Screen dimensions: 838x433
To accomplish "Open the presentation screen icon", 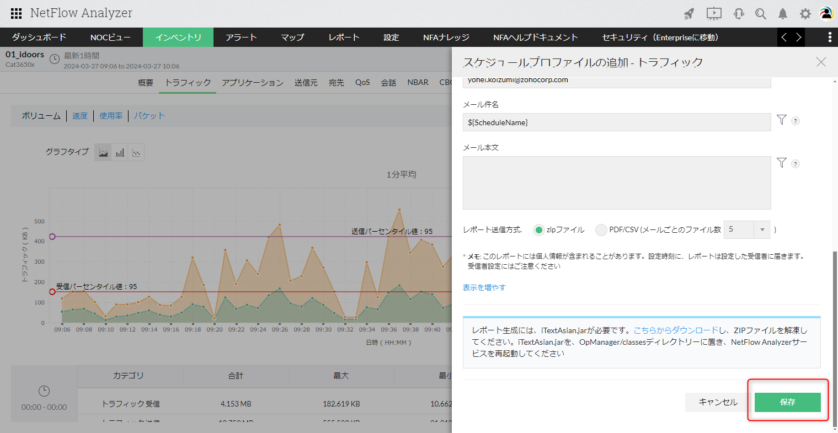I will [714, 14].
